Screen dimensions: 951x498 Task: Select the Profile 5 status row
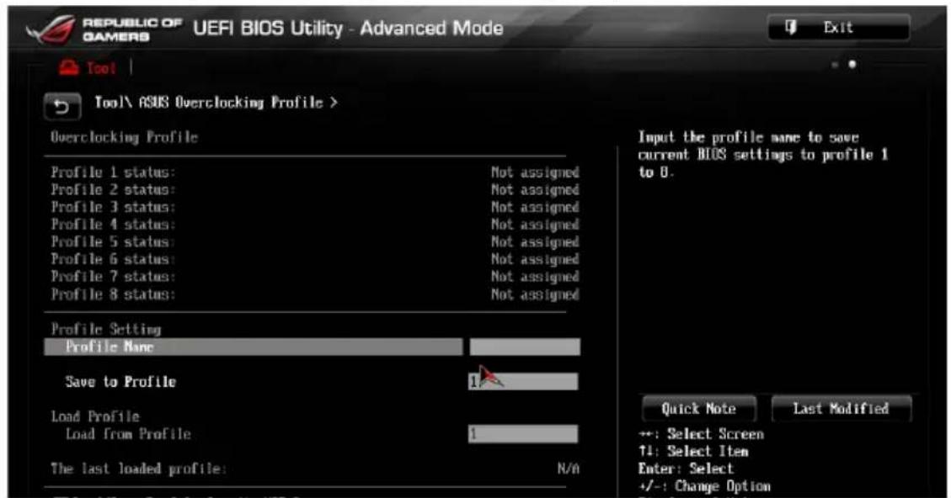coord(315,241)
